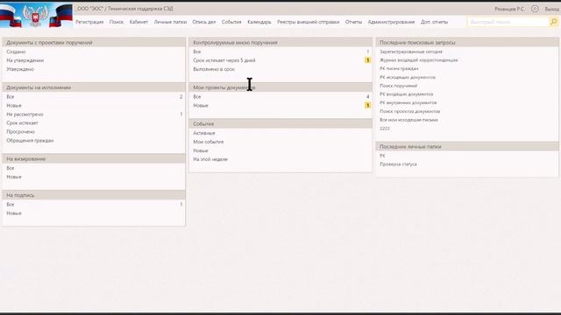Screen dimensions: 561x315
Task: Focus the quick search input field
Action: pos(508,22)
